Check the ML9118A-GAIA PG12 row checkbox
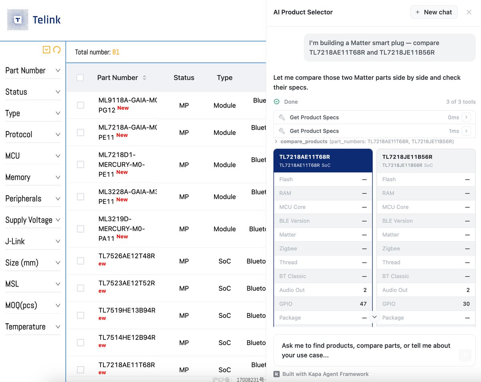The width and height of the screenshot is (481, 382). pos(81,105)
